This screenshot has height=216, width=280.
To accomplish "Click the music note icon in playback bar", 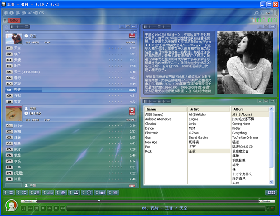I will tap(23, 208).
